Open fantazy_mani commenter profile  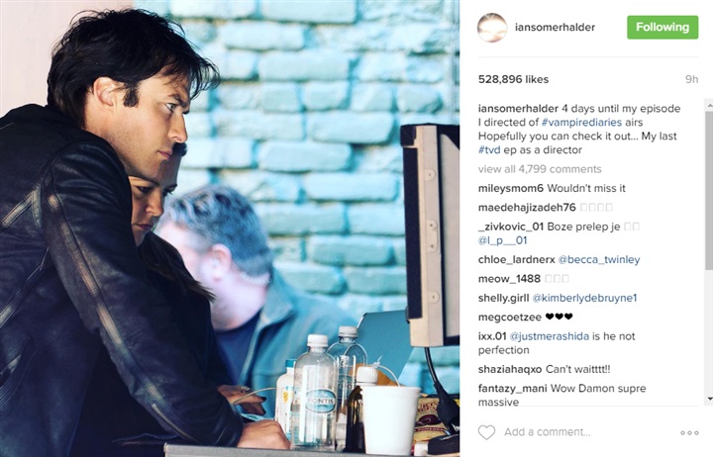pos(513,389)
